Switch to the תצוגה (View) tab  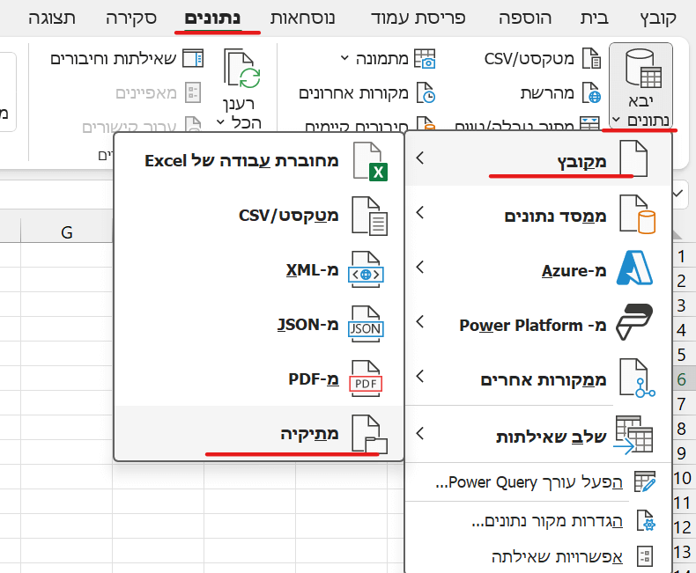pyautogui.click(x=51, y=18)
